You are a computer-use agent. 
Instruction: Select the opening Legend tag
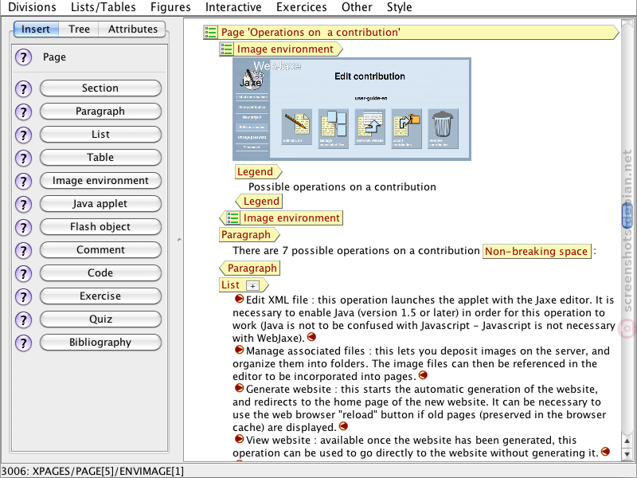[258, 172]
